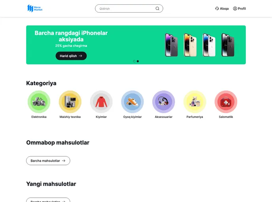The height and width of the screenshot is (202, 272).
Task: Open the Elektronika category icon
Action: click(x=39, y=102)
